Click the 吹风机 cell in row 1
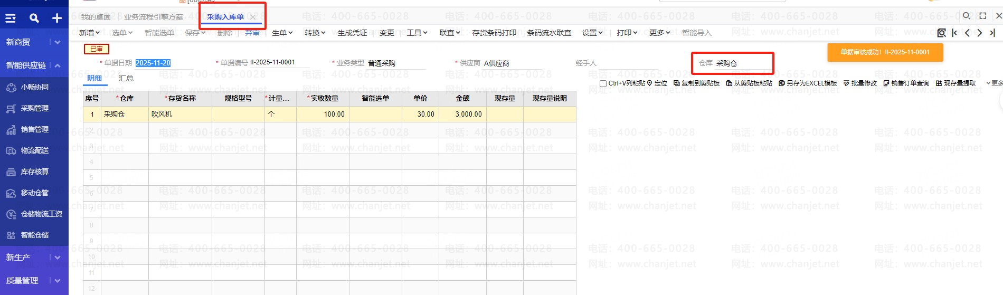This screenshot has width=1003, height=295. [x=180, y=114]
